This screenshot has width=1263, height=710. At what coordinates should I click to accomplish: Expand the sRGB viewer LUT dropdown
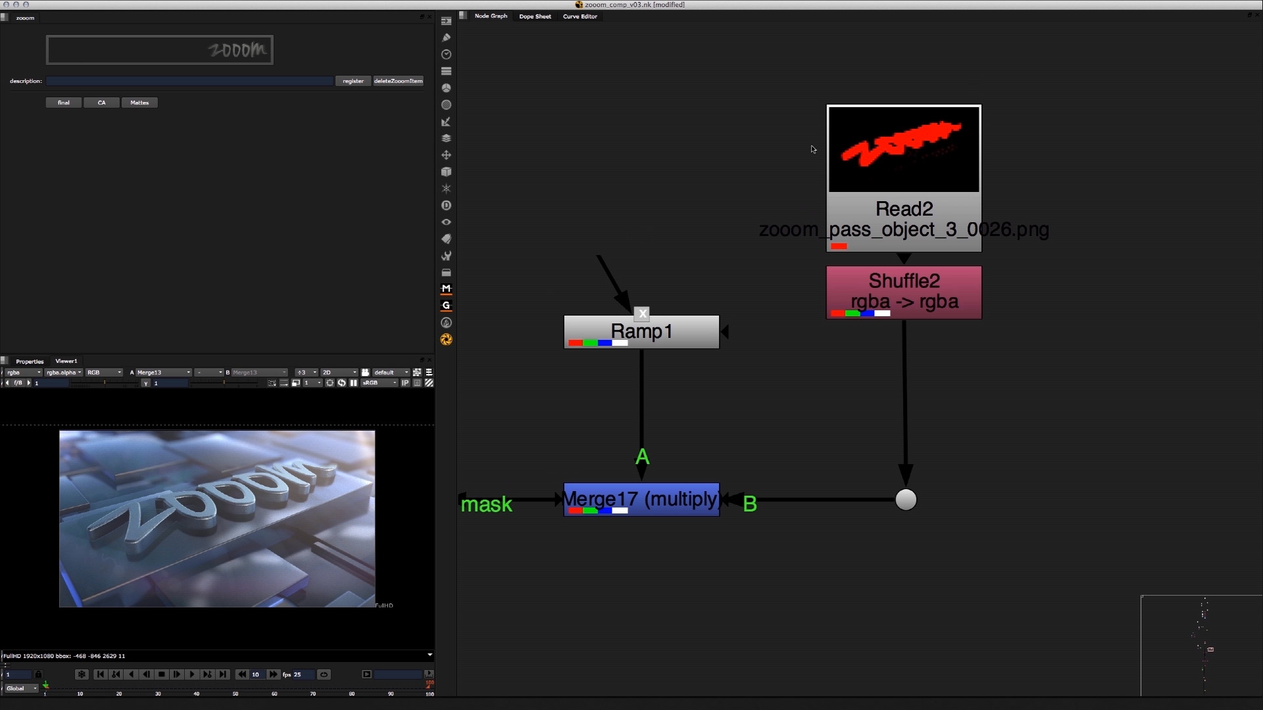tap(380, 383)
